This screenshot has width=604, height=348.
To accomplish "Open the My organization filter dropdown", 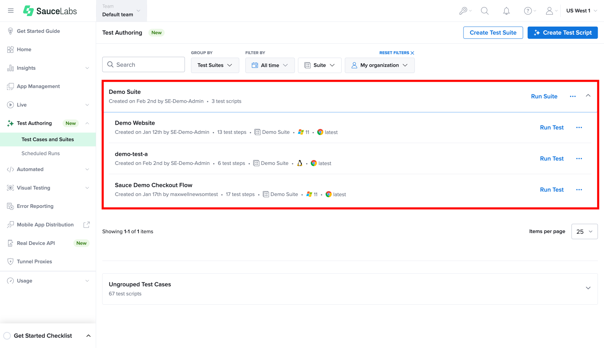I will coord(380,65).
